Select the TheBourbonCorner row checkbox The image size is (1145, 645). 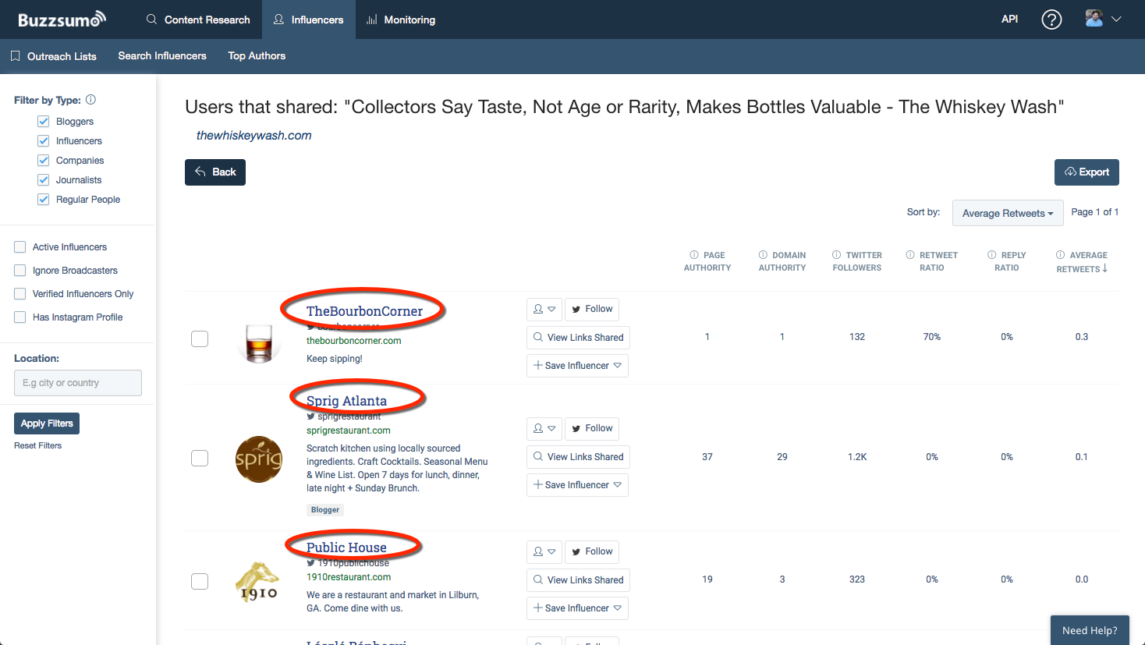[200, 338]
